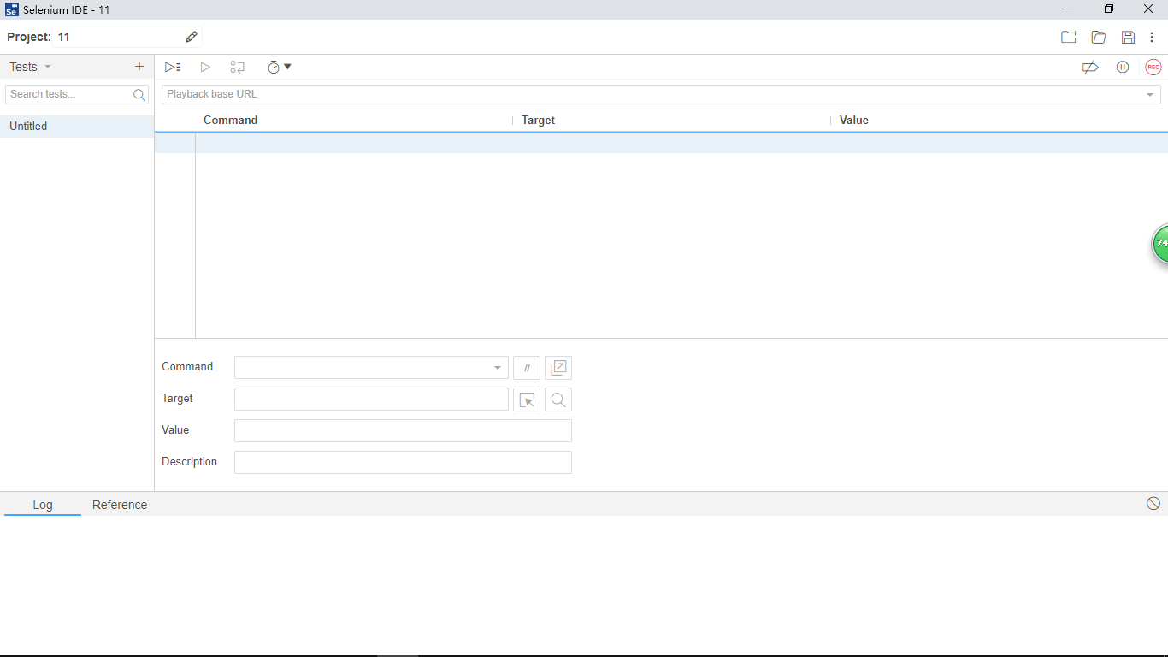The height and width of the screenshot is (657, 1168).
Task: Pause on exceptions icon
Action: (x=1123, y=67)
